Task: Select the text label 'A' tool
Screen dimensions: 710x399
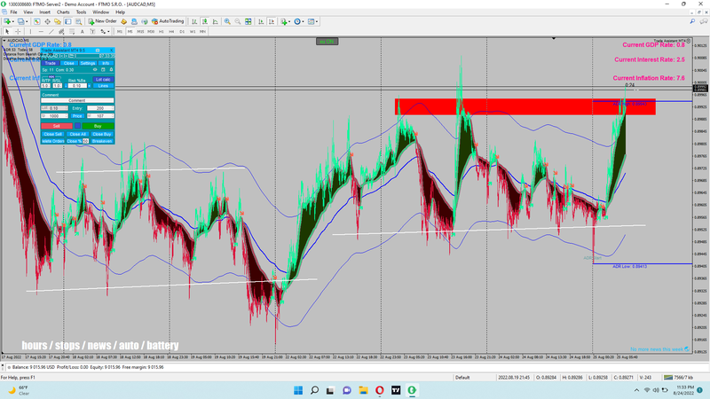Action: [x=83, y=31]
